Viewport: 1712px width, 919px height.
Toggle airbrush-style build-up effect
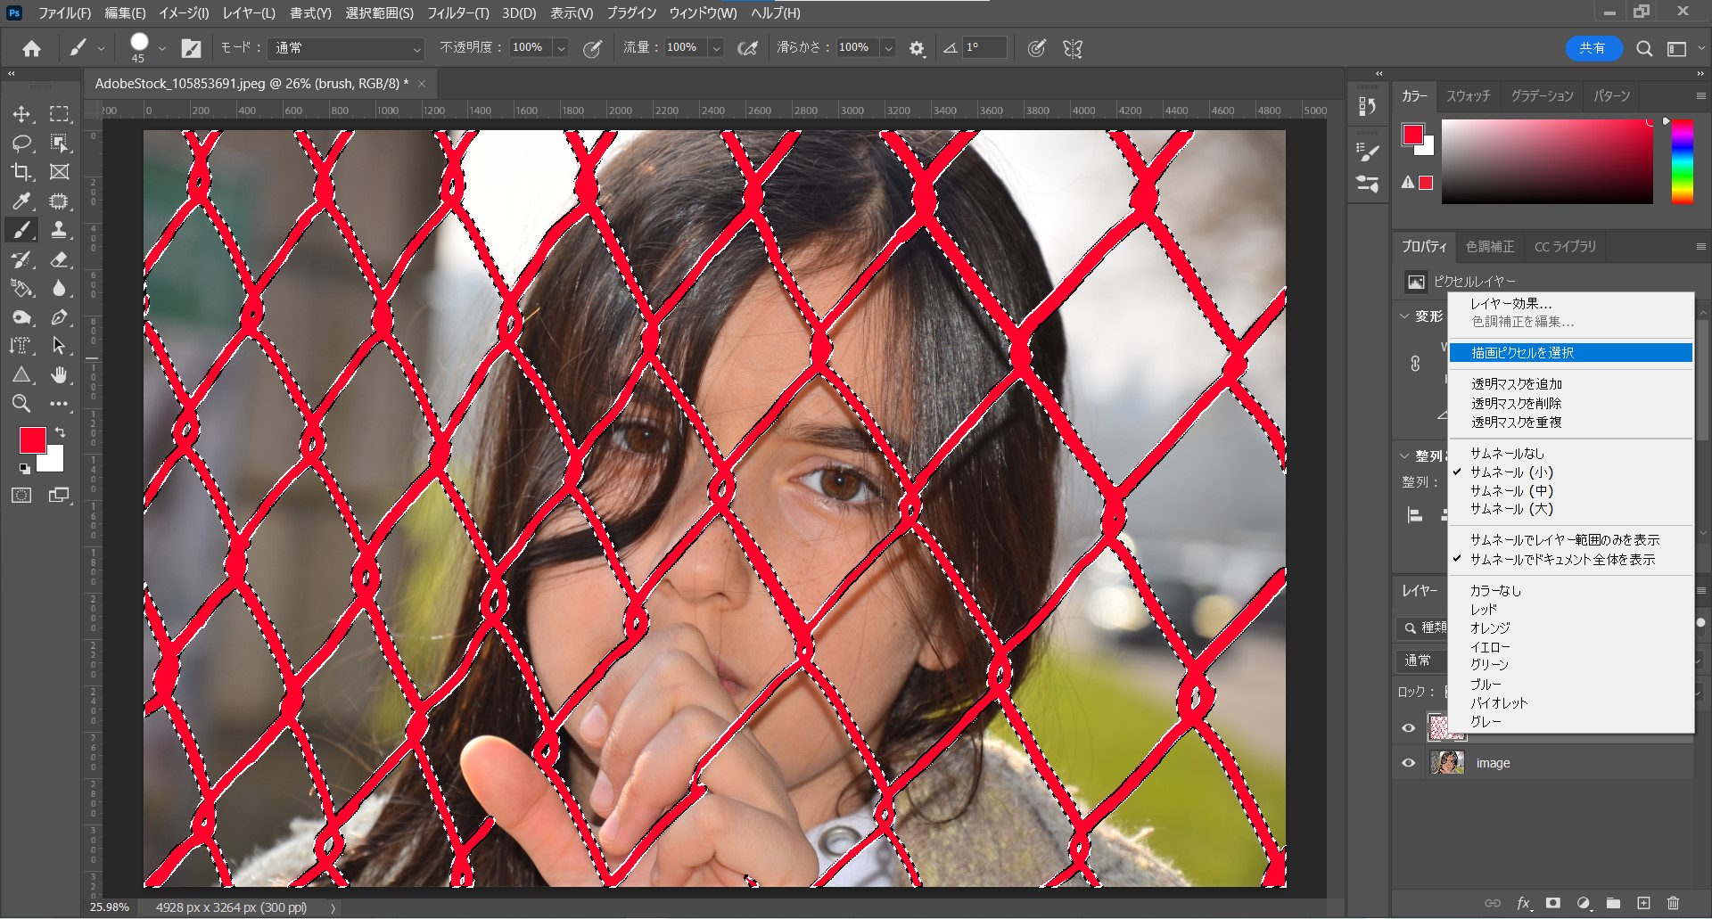pos(747,48)
